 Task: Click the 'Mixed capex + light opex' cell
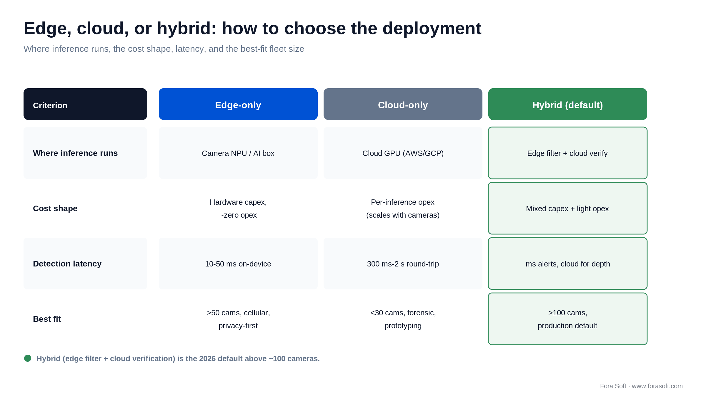[x=568, y=208]
